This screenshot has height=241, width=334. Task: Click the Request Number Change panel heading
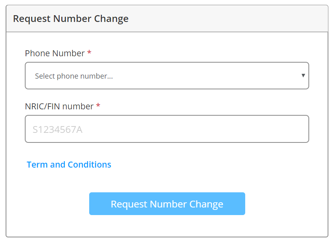(71, 19)
